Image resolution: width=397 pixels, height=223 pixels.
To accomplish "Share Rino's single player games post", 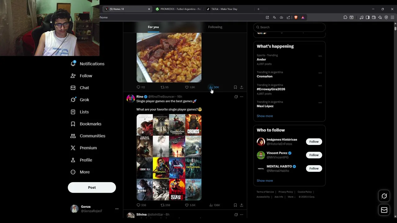I will (x=242, y=205).
